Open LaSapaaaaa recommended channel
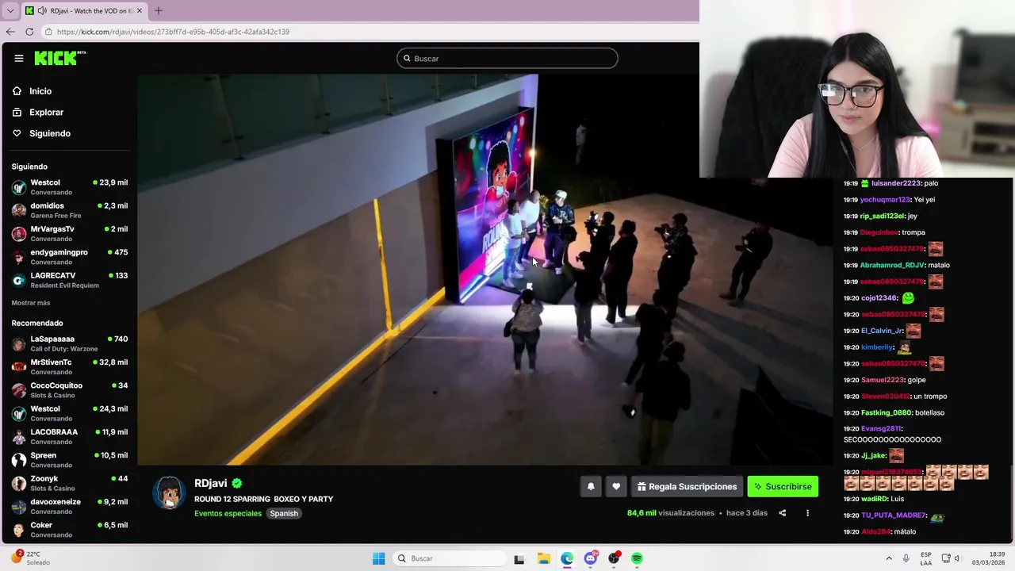The height and width of the screenshot is (571, 1015). point(70,343)
